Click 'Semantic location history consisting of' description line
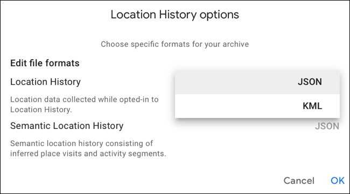 tap(81, 143)
